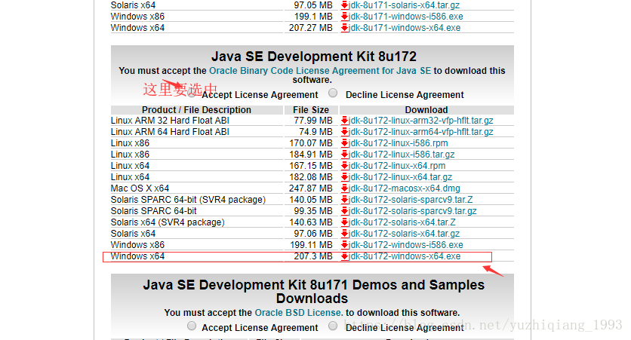The image size is (631, 340).
Task: Download jdk-8u172-solaris-sparcv9.tar.gz
Action: pos(413,210)
